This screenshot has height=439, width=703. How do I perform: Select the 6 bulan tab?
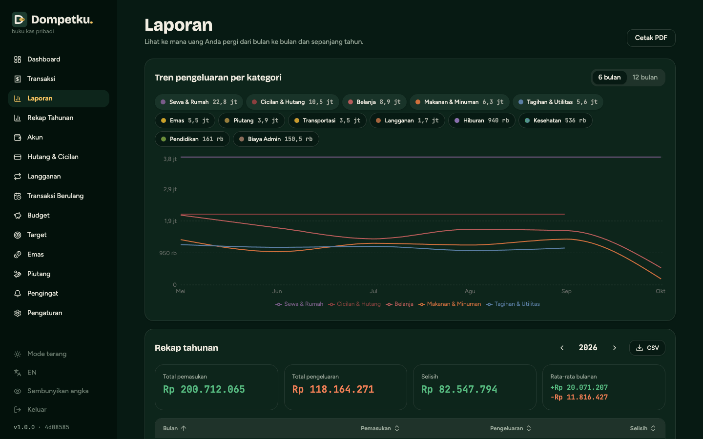tap(609, 78)
